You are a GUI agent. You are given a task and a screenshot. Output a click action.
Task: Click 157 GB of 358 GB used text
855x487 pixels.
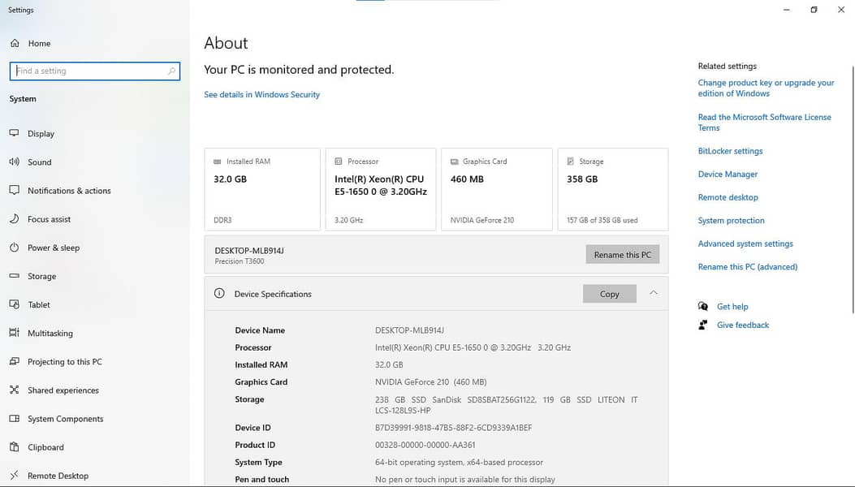point(602,220)
